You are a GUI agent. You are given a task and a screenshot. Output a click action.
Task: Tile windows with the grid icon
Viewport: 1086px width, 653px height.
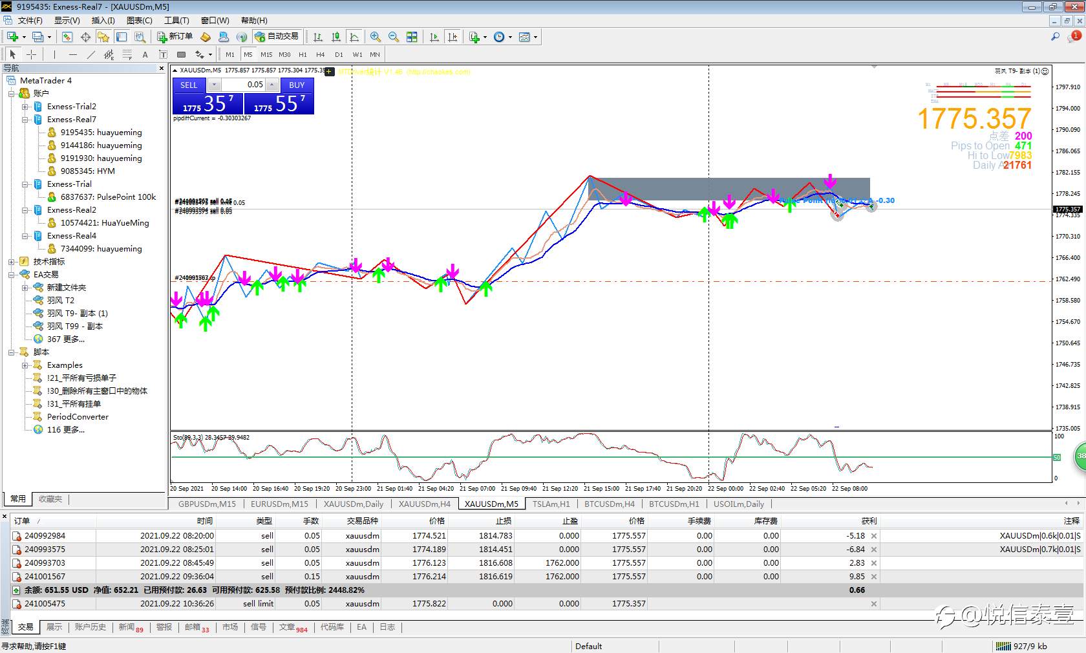click(x=412, y=37)
